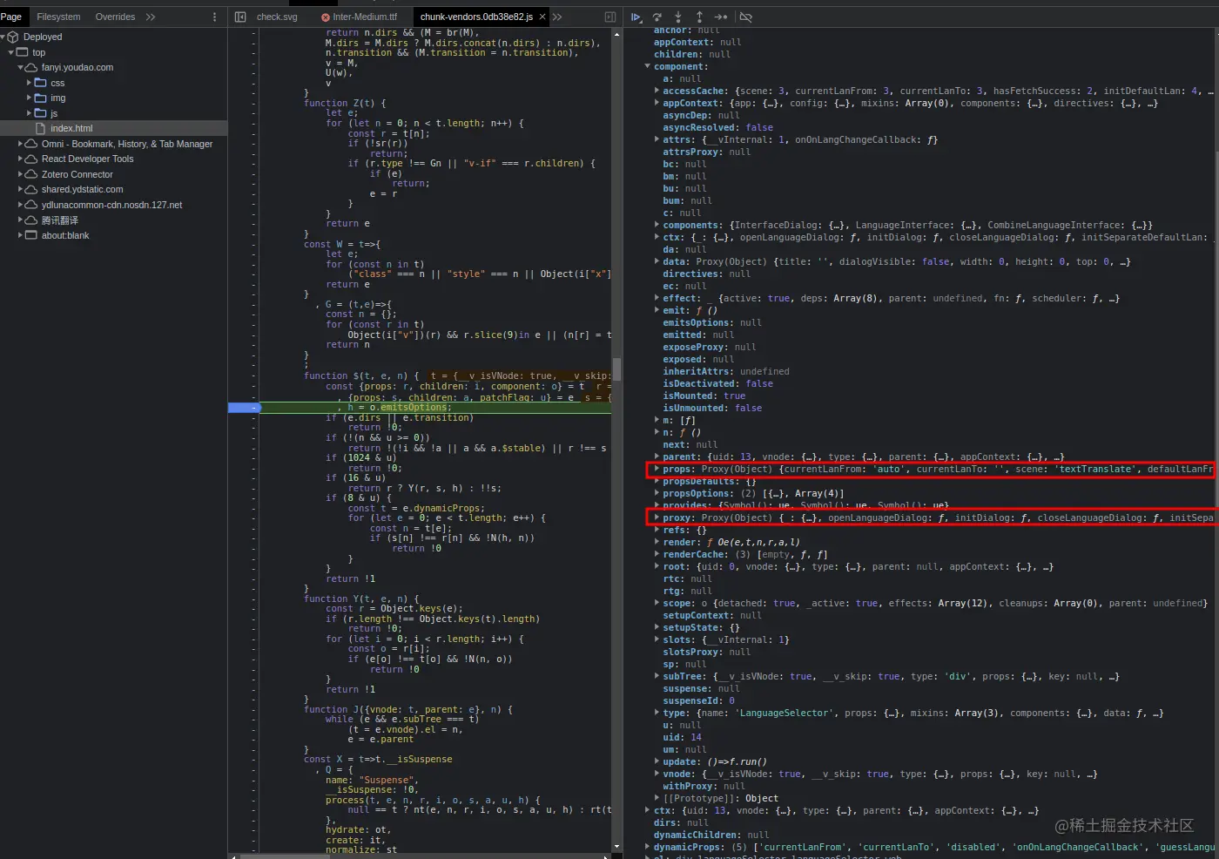Expand the type LanguageSelector property
Screen dimensions: 1219x859
coord(657,713)
